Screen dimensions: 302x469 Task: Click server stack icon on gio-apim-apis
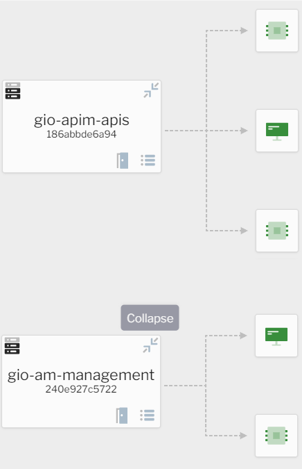tap(13, 90)
